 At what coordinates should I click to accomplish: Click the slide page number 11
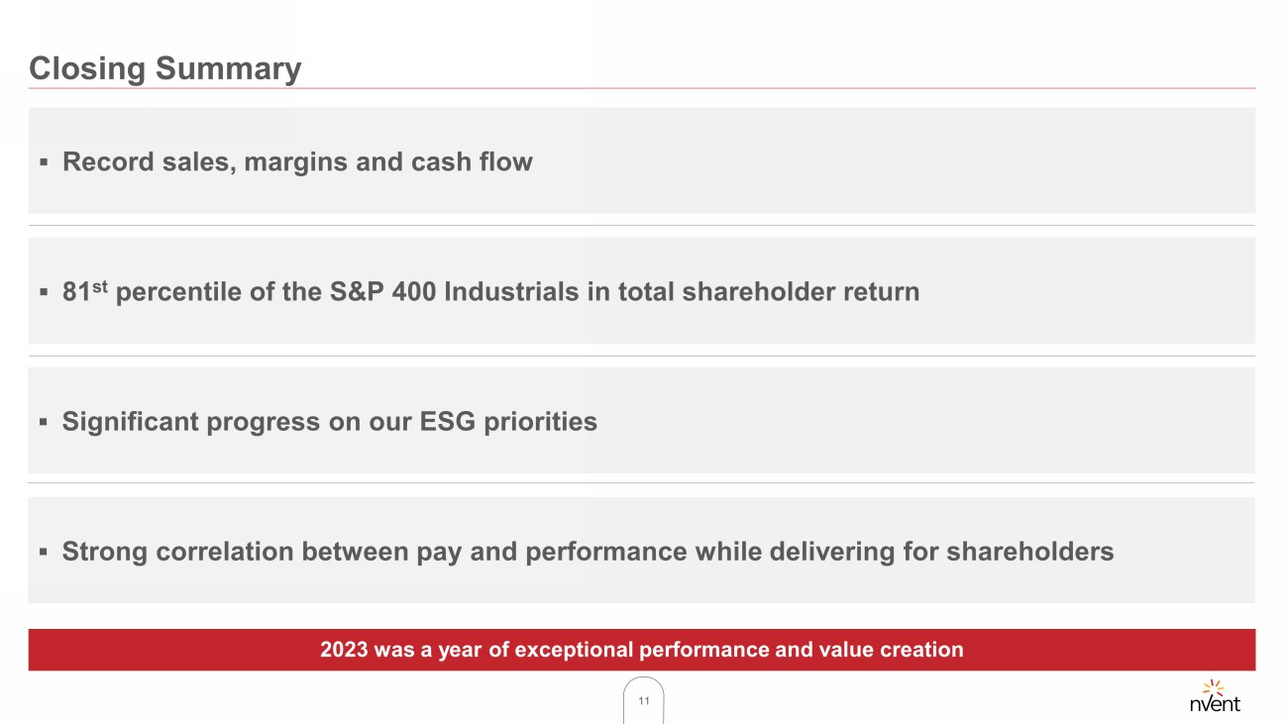click(x=644, y=701)
